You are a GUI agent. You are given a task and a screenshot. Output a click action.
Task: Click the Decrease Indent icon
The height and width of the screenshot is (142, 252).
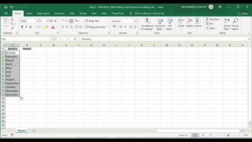click(x=76, y=27)
